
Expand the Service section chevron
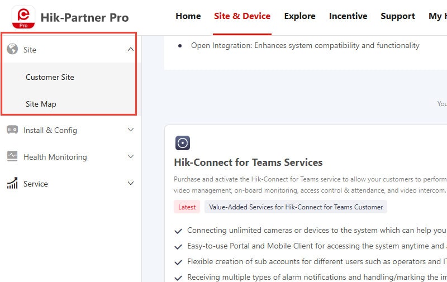tap(131, 183)
